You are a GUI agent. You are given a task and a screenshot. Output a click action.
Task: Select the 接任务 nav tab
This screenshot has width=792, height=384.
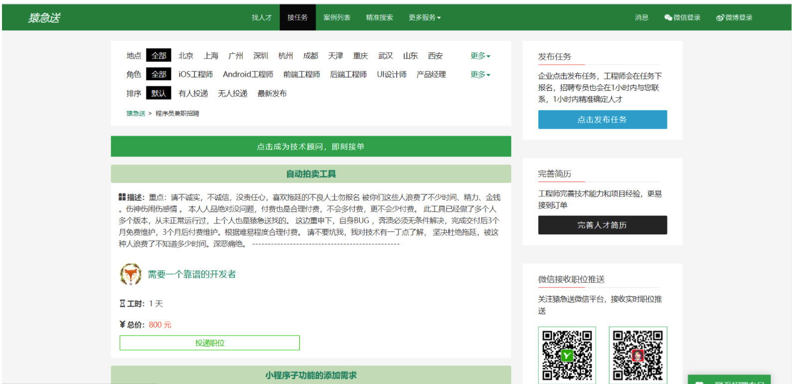coord(297,17)
